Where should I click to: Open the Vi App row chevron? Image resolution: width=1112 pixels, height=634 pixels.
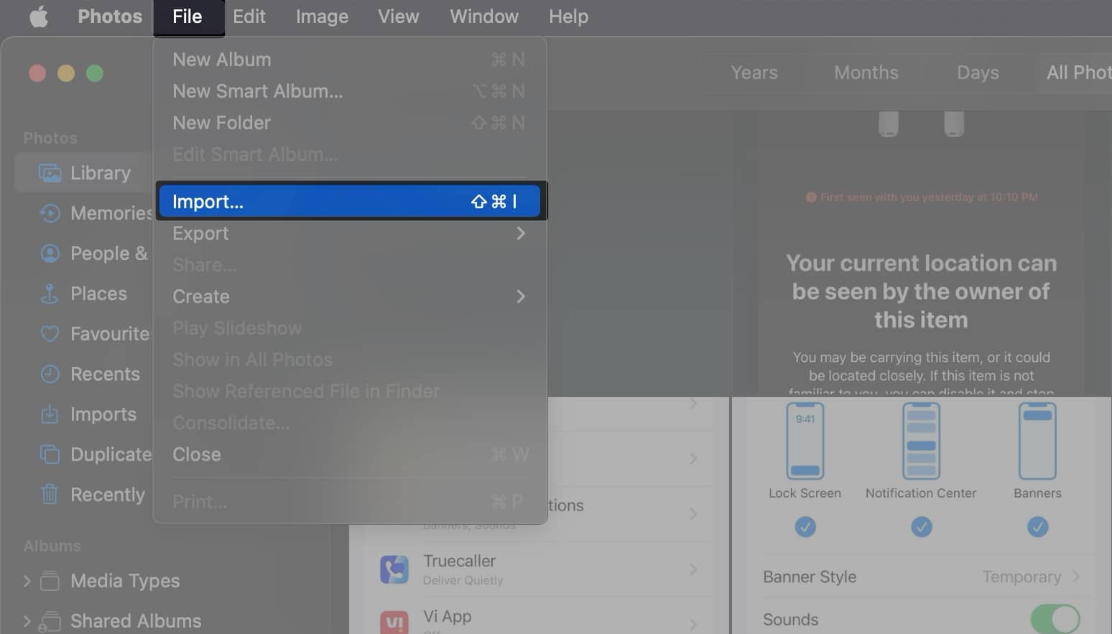click(693, 624)
